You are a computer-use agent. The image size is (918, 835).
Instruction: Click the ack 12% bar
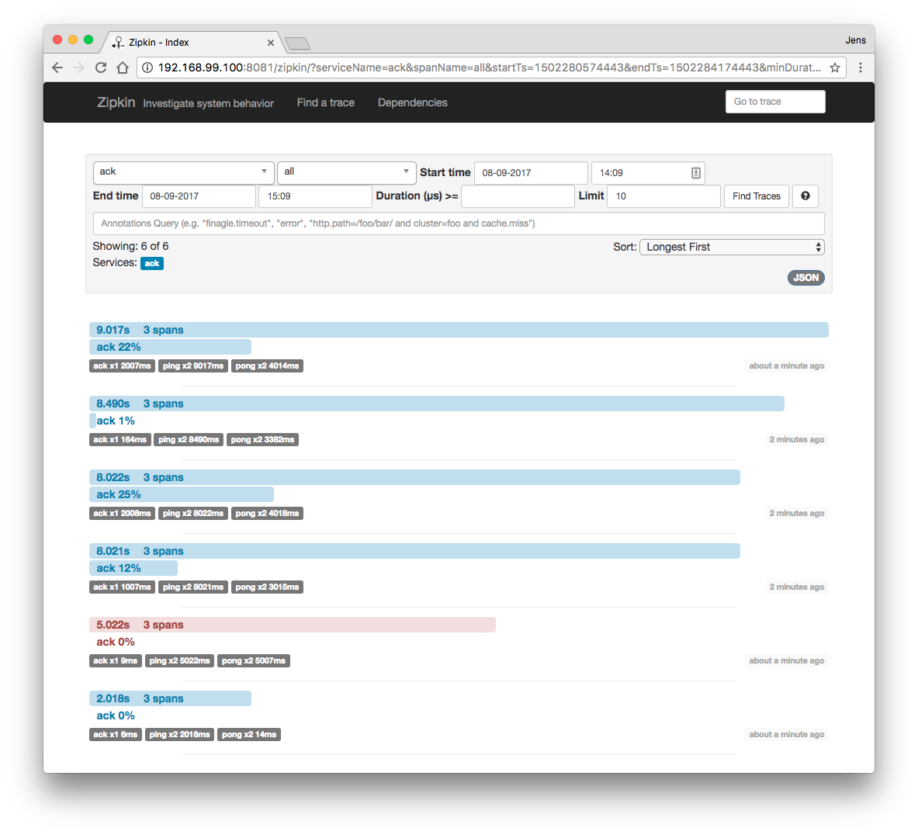pyautogui.click(x=133, y=568)
